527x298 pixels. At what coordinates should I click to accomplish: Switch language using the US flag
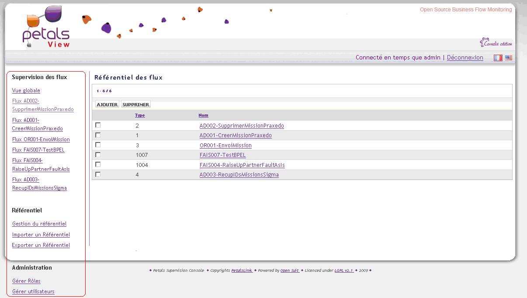click(509, 58)
